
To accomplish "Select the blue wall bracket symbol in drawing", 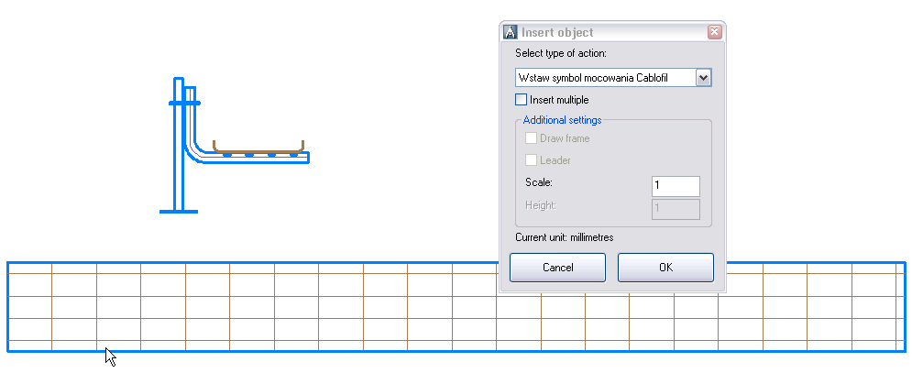I will 180,147.
